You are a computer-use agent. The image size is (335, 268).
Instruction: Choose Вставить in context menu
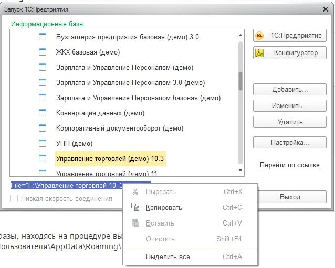coord(190,223)
